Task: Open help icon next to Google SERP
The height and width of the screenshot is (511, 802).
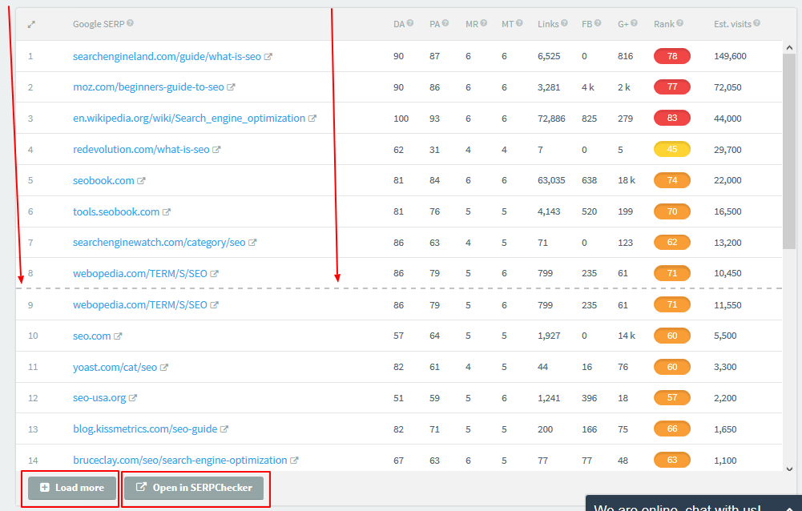Action: pos(131,23)
